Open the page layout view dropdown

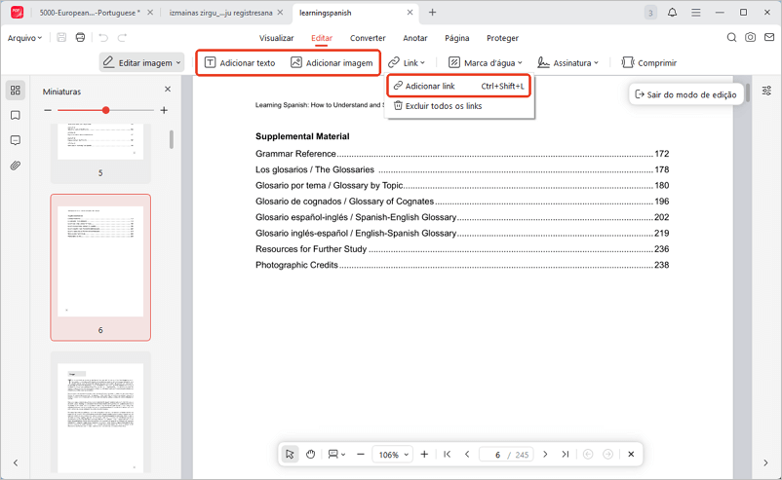[336, 454]
